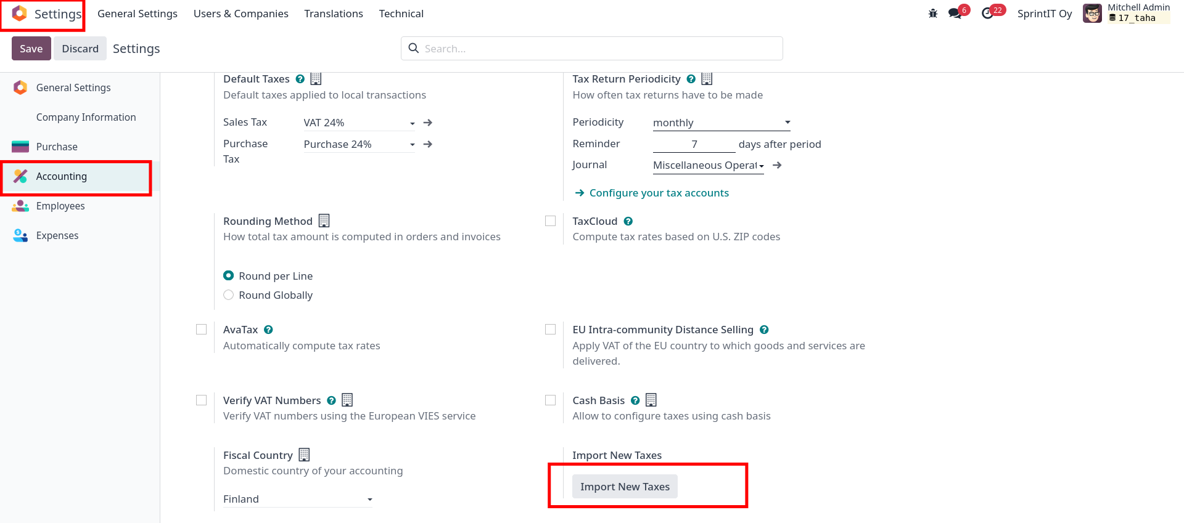Open the activities clock icon
The image size is (1184, 523).
pos(988,14)
